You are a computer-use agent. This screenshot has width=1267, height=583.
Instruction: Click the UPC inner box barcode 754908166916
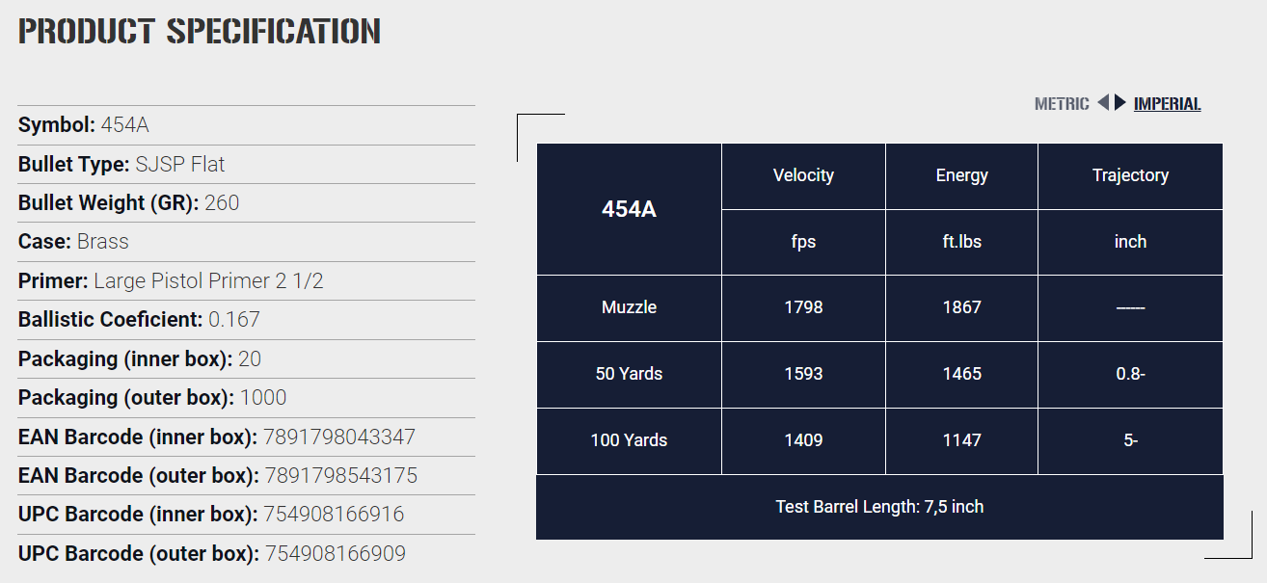[x=335, y=515]
